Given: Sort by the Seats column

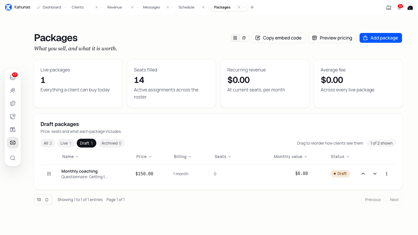Looking at the screenshot, I should point(223,157).
